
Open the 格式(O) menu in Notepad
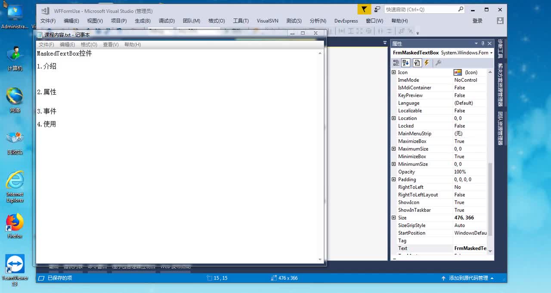pos(89,44)
